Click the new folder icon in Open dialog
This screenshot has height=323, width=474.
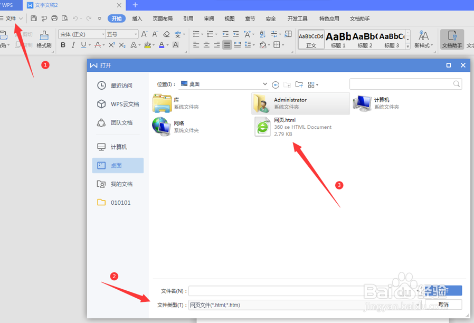point(299,84)
